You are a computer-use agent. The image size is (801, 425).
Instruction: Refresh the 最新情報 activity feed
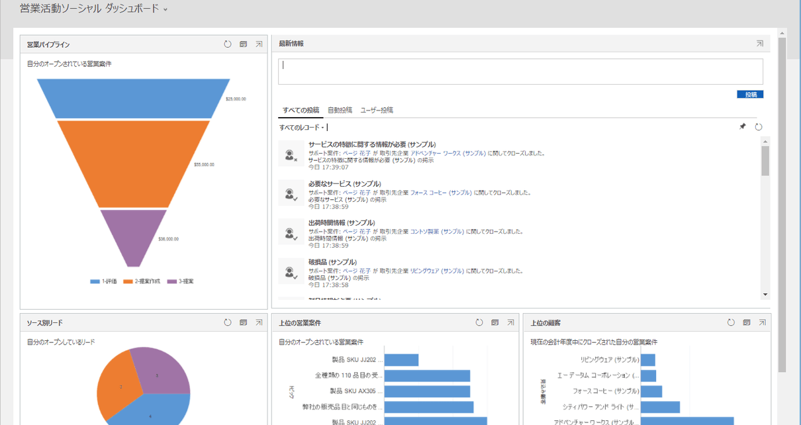coord(758,126)
